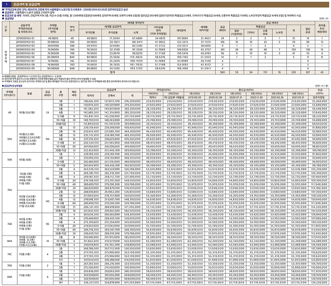
Task: Click the '공급내역 및 공급금액' section title
Action: (26, 4)
